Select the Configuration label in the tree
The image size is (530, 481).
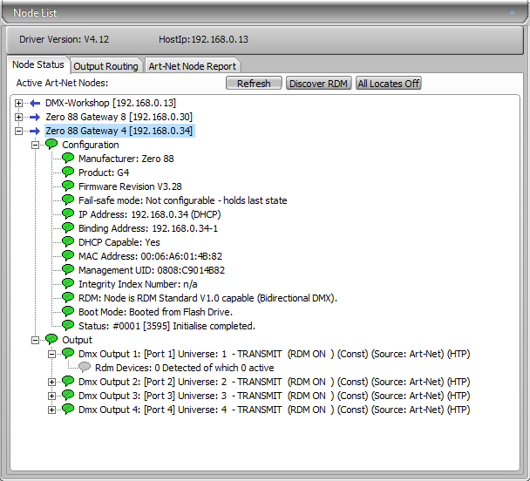91,145
